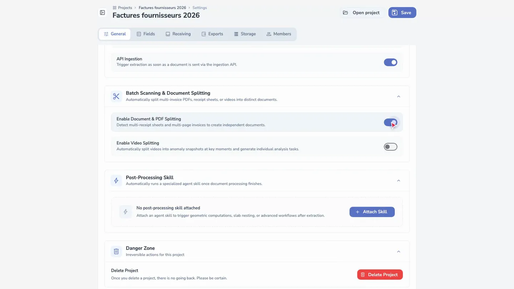This screenshot has height=289, width=514.
Task: Go to Factures fournisseurs 2026 breadcrumb
Action: tap(162, 7)
